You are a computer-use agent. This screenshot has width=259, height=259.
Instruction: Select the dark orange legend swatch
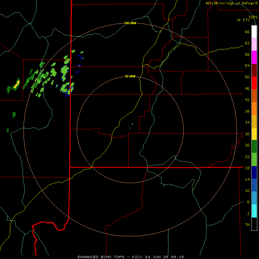[254, 96]
